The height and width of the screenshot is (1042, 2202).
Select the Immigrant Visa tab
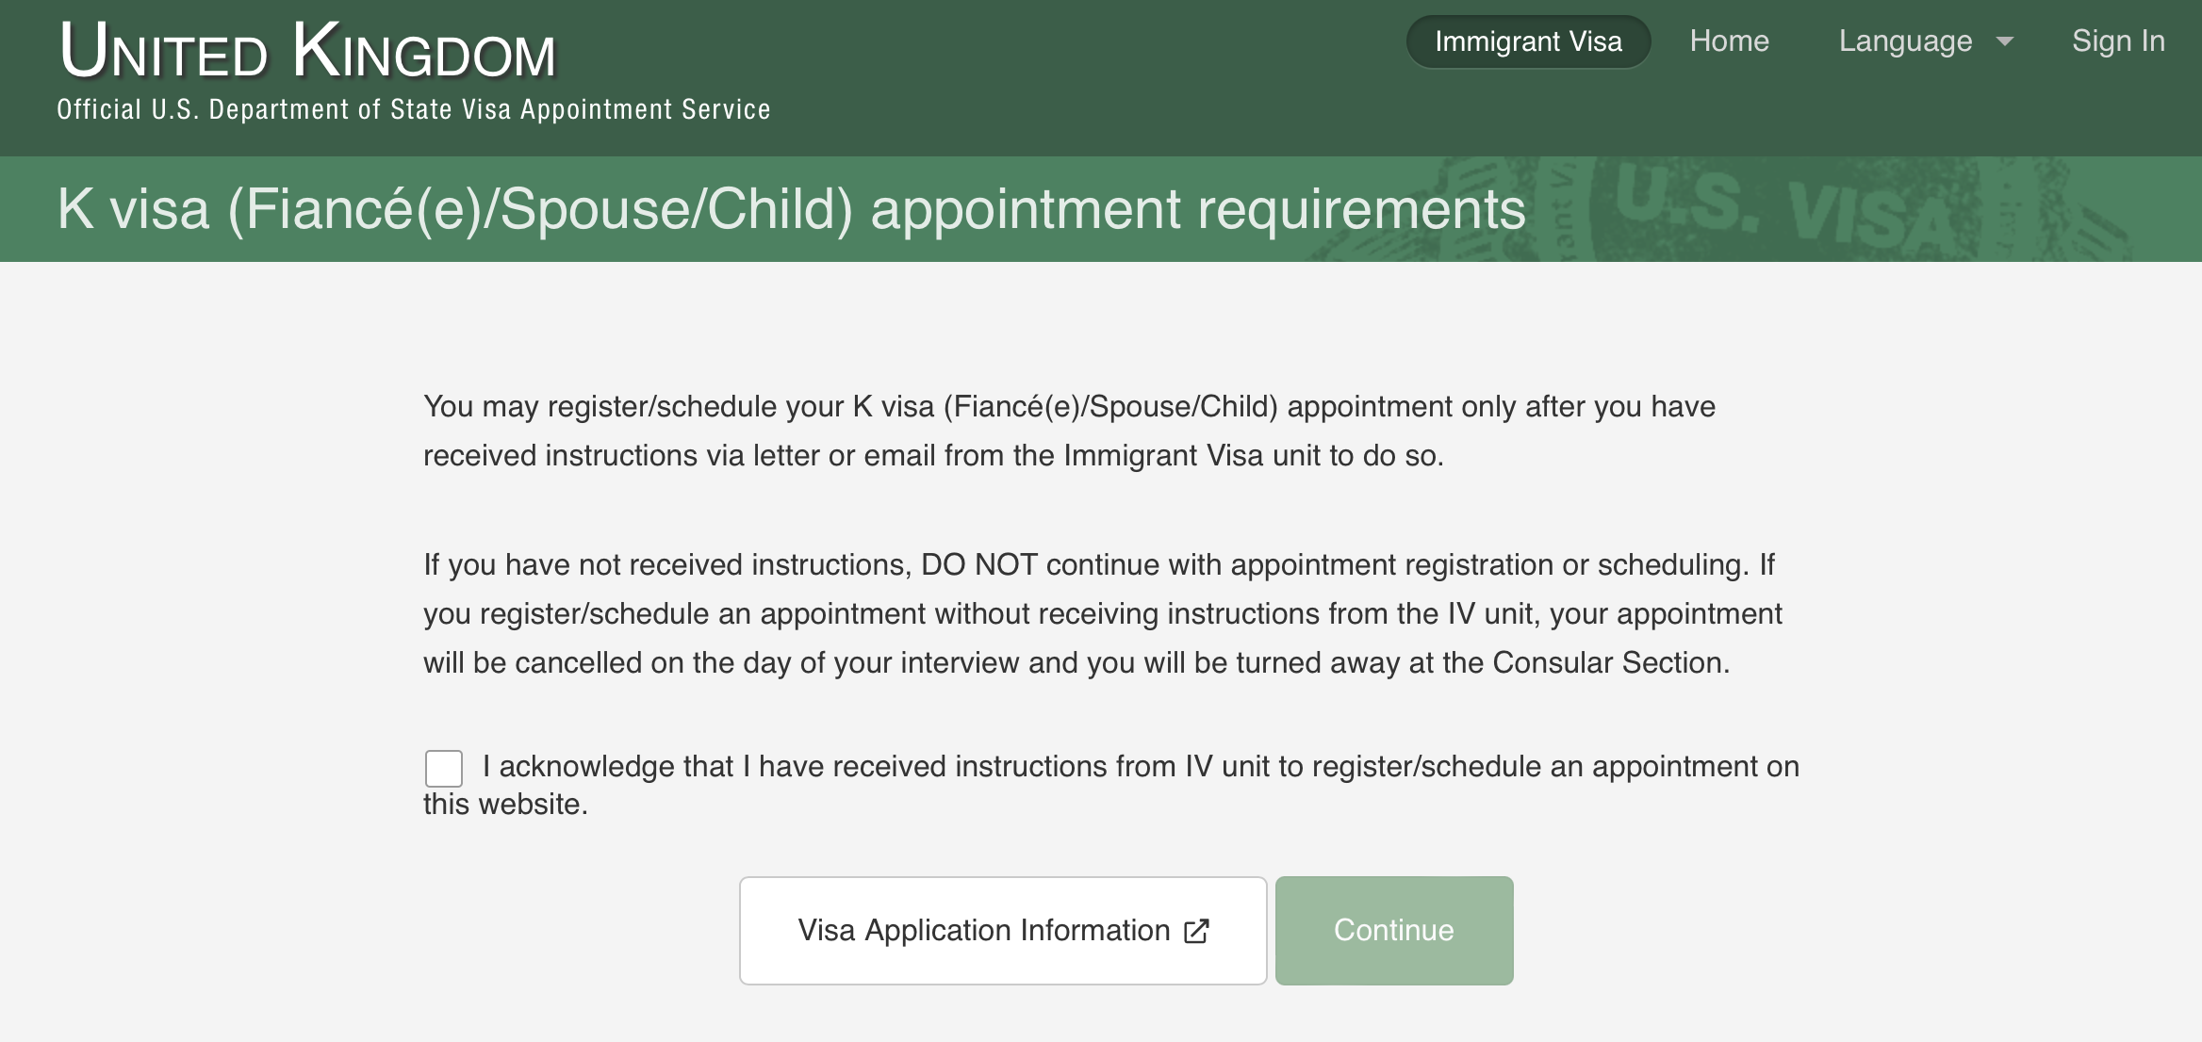pyautogui.click(x=1528, y=41)
